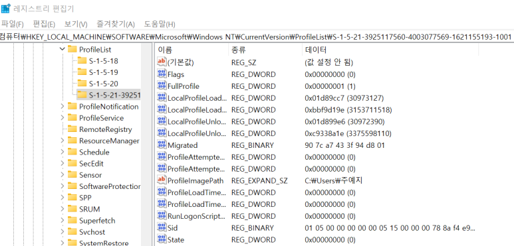Image resolution: width=514 pixels, height=246 pixels.
Task: Click the SecEdit folder icon
Action: [x=72, y=163]
